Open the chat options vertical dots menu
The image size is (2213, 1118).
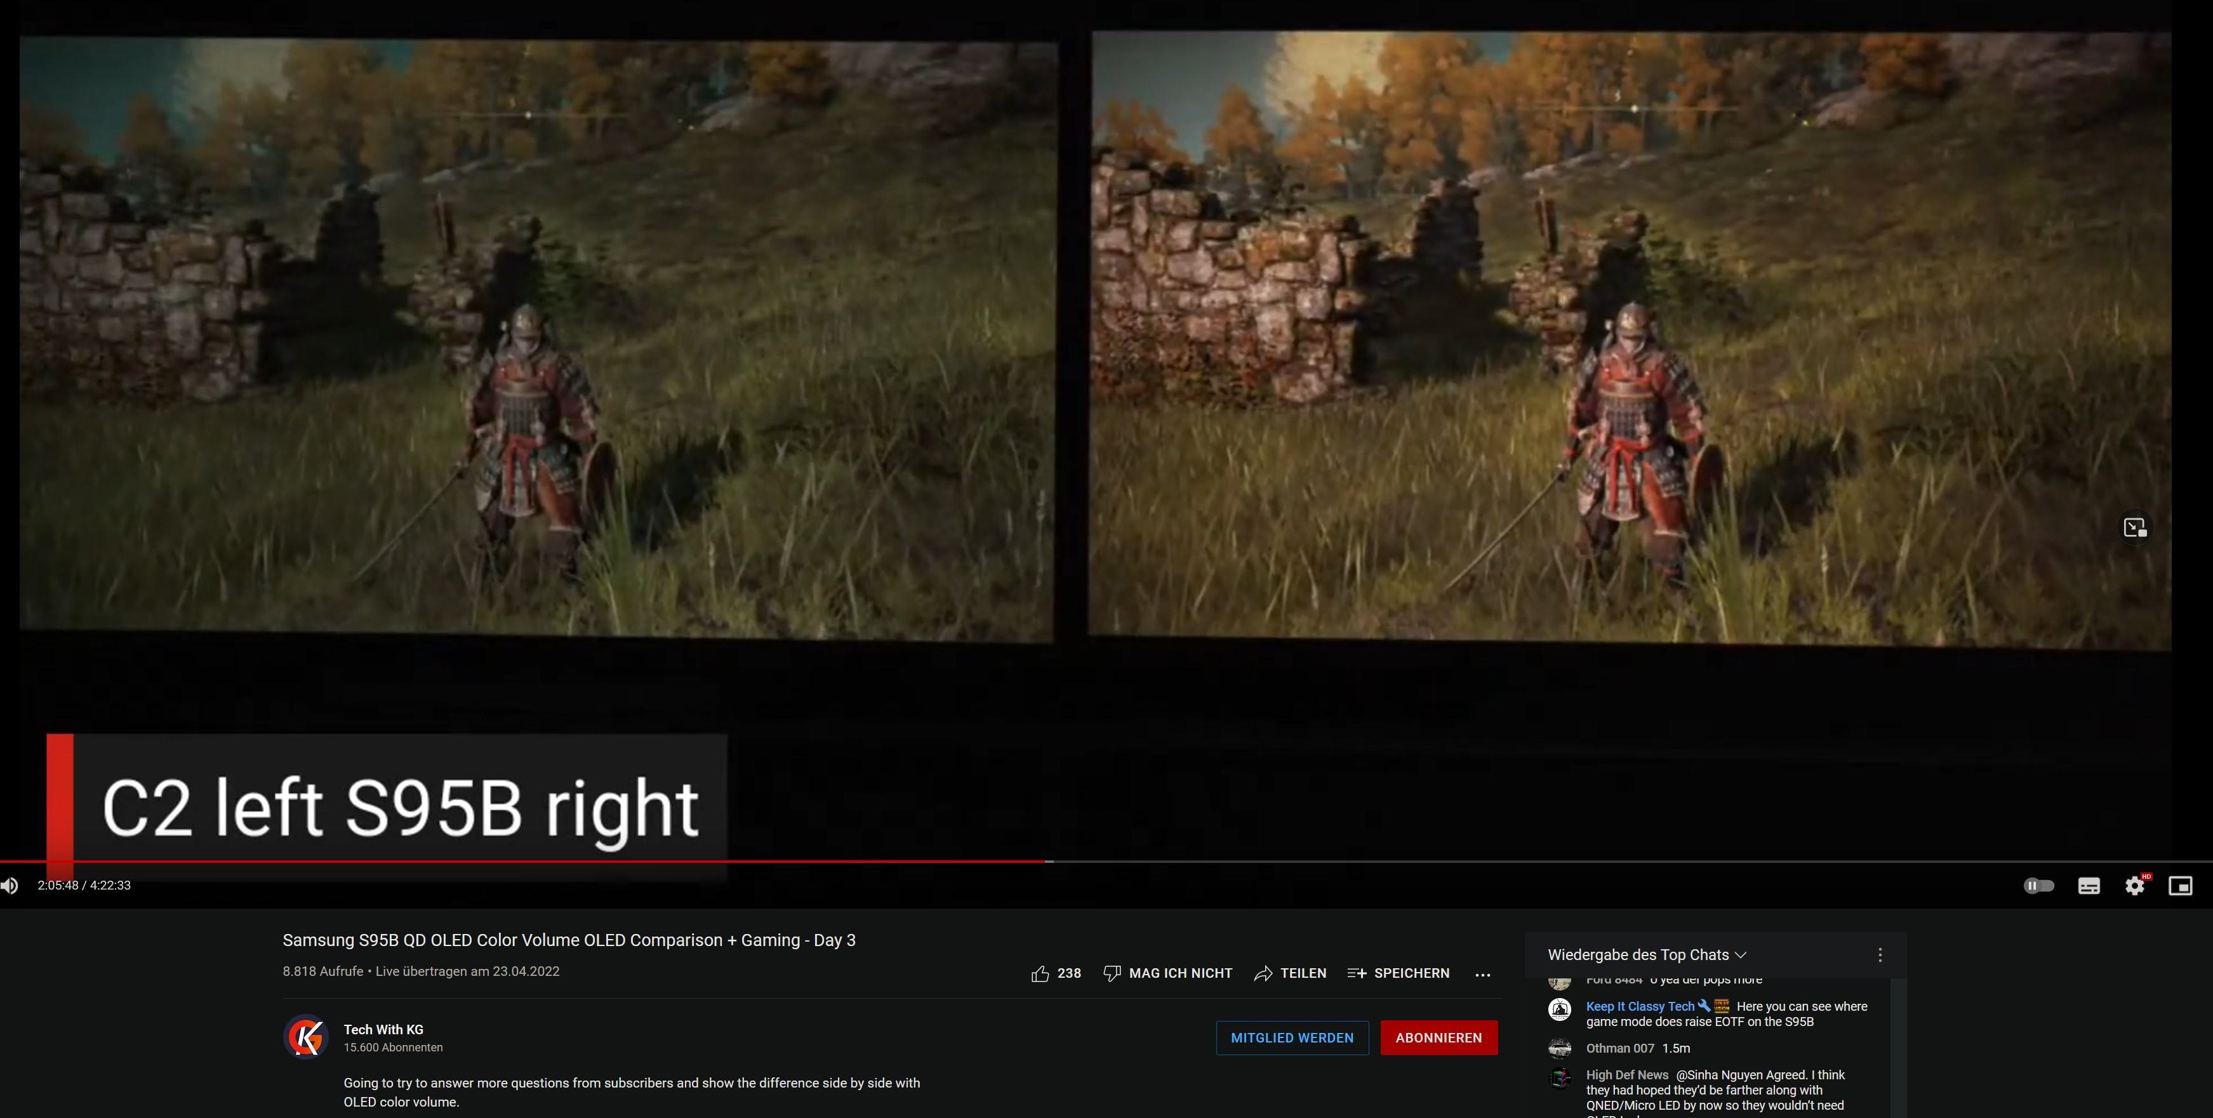click(x=1880, y=955)
